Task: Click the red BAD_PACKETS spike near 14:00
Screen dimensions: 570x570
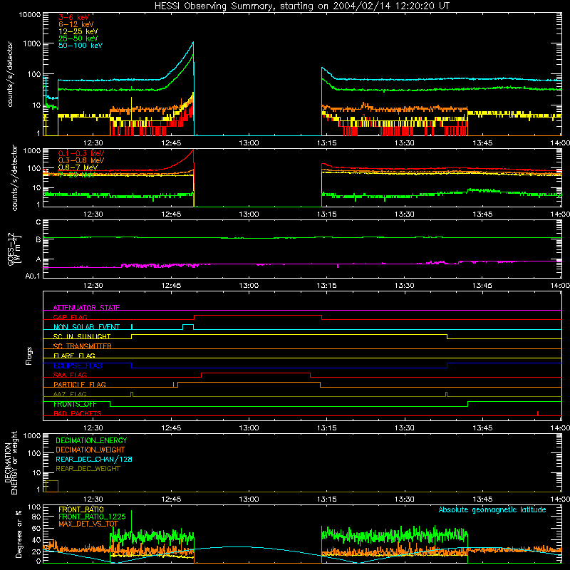Action: (x=538, y=413)
